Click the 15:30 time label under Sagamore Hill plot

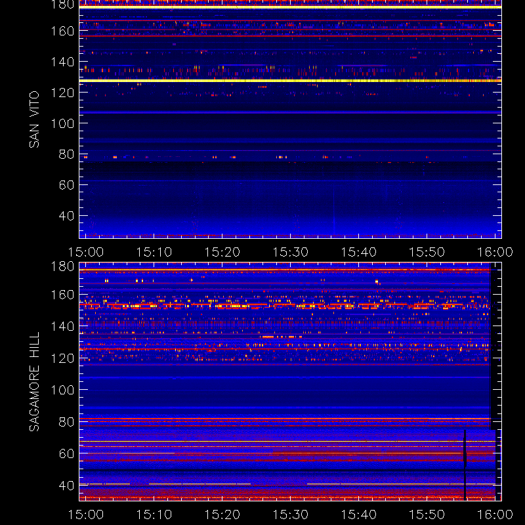coord(291,514)
